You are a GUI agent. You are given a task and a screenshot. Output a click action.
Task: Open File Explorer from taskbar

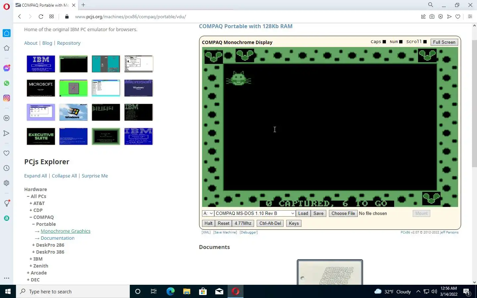point(186,291)
